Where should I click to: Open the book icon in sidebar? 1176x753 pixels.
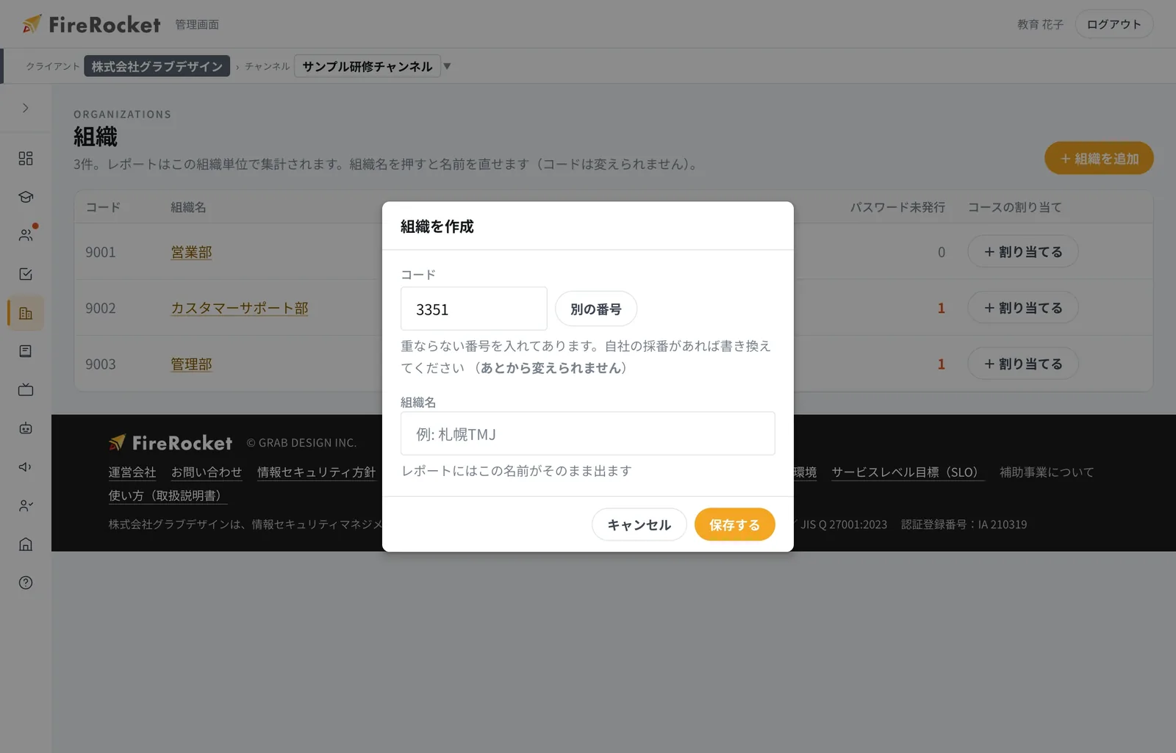tap(26, 351)
